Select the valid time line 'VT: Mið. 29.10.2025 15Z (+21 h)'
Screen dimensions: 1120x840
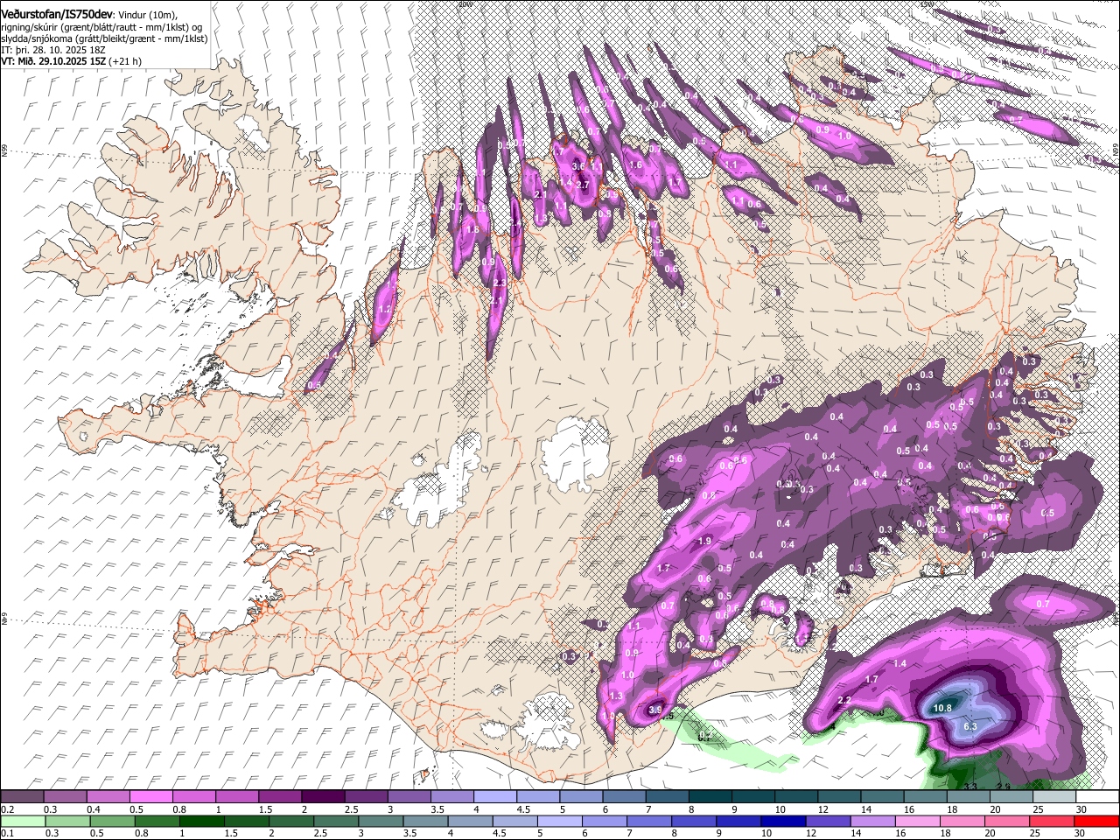pyautogui.click(x=71, y=61)
